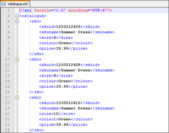
Task: Click skuid value 1233212410
Action: point(68,103)
